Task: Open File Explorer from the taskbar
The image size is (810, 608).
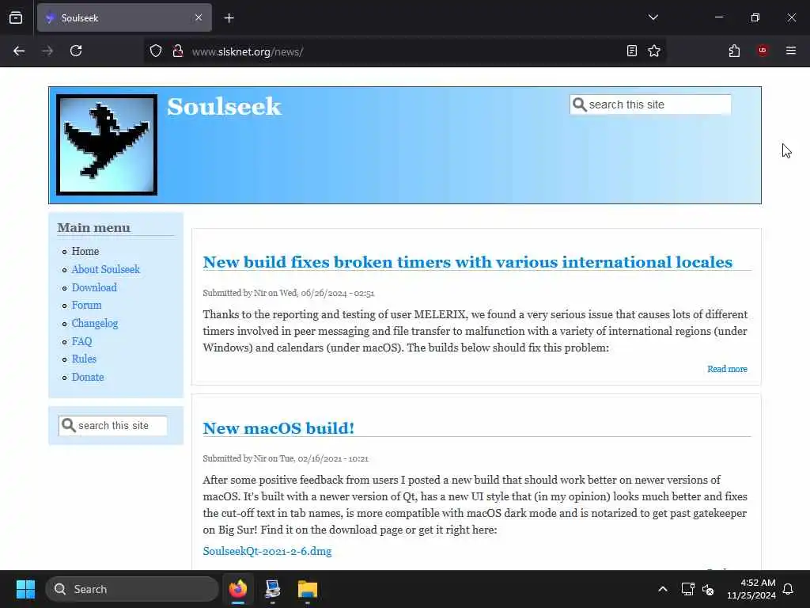Action: coord(308,589)
